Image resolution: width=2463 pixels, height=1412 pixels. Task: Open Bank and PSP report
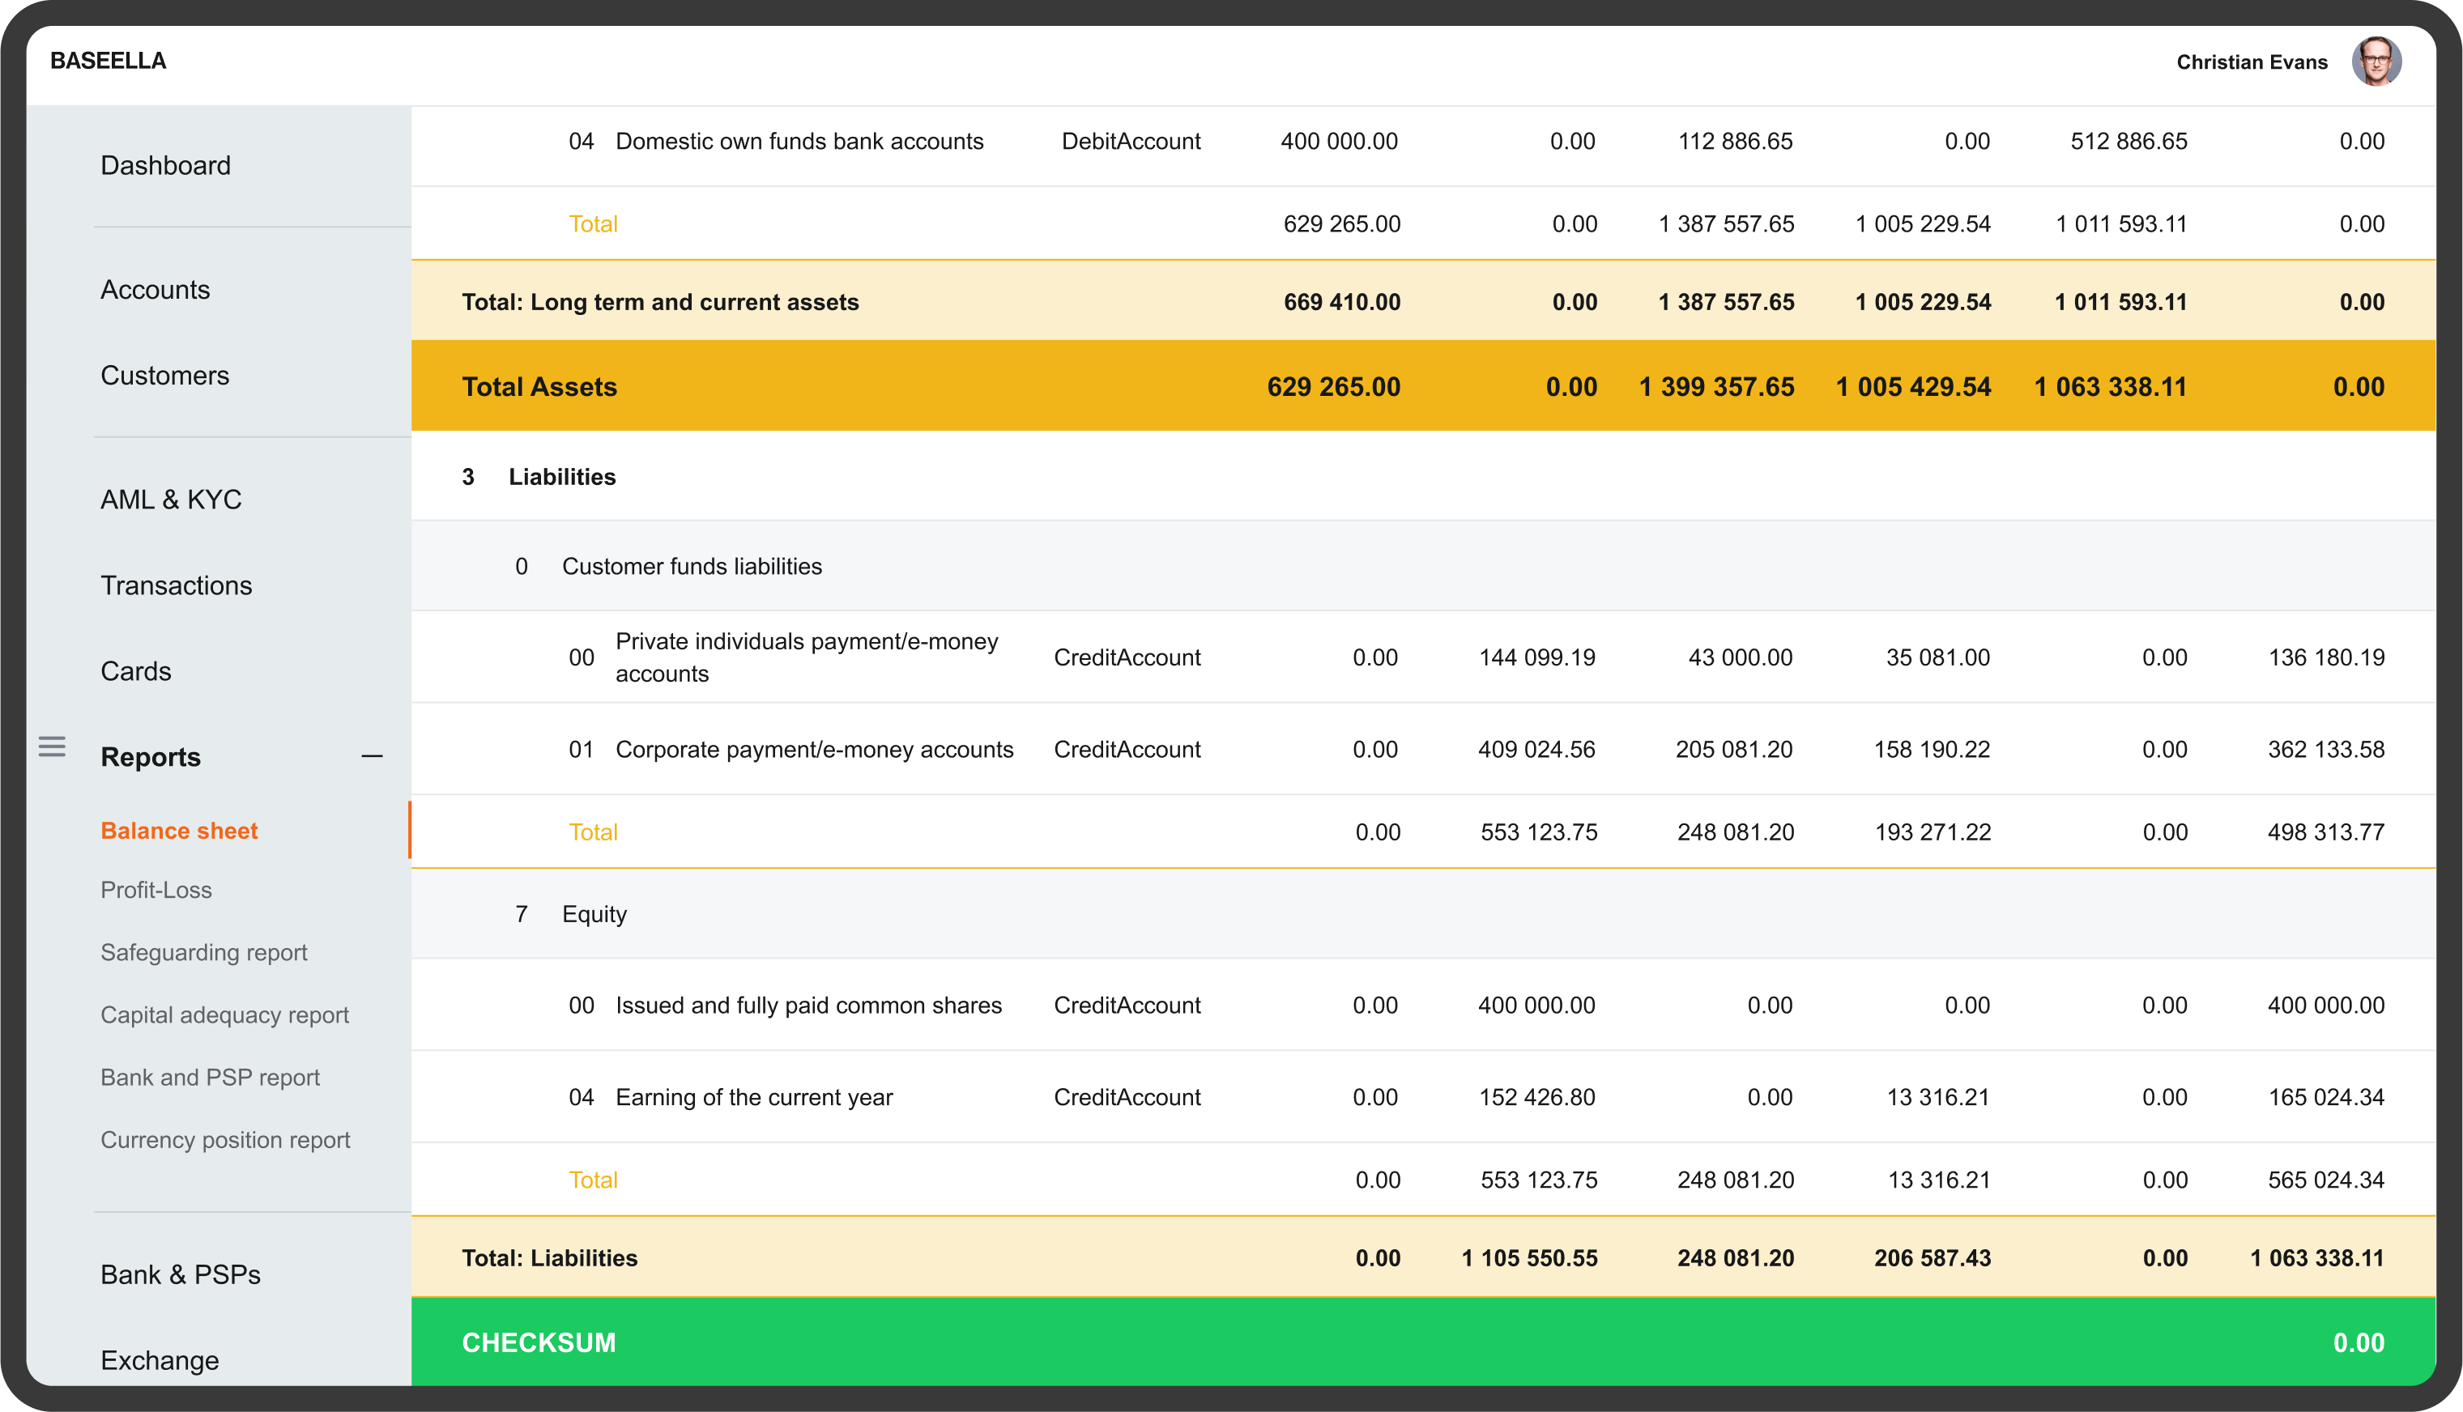(211, 1078)
